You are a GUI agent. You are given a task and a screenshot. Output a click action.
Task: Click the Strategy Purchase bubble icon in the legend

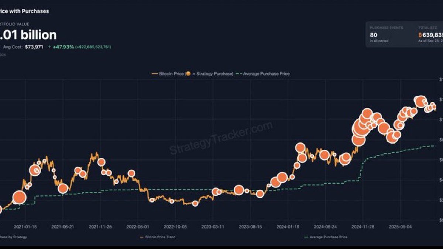pos(190,73)
